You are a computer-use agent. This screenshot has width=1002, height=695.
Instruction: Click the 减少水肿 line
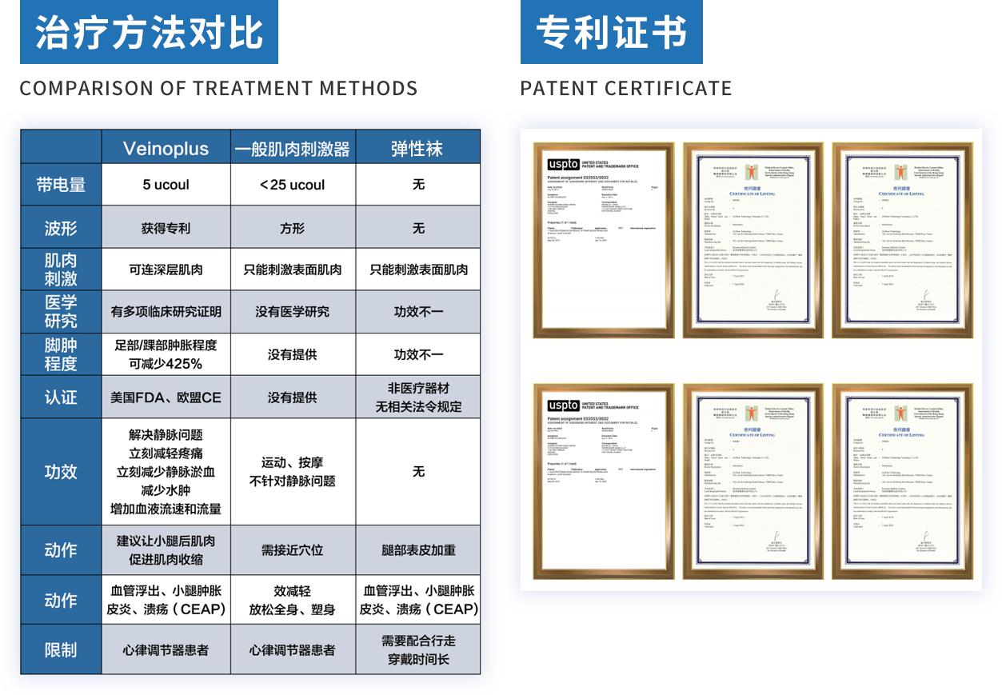pyautogui.click(x=166, y=490)
